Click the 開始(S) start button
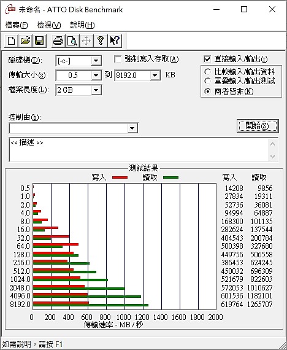The width and height of the screenshot is (287, 350). click(258, 126)
